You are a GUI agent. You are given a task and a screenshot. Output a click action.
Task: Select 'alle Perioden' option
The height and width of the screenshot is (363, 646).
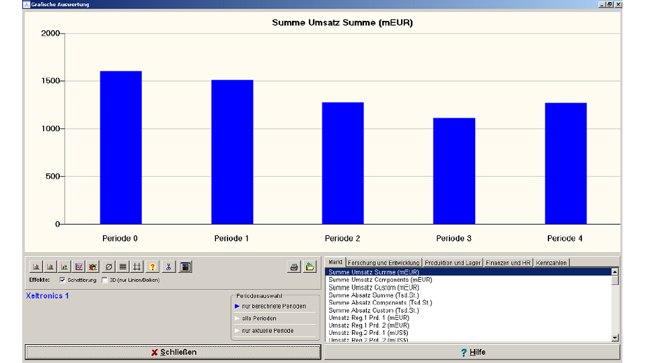point(258,319)
